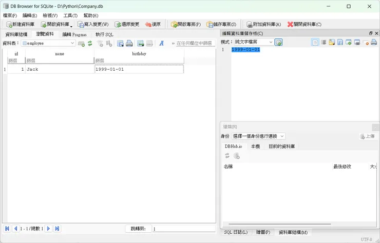The image size is (380, 243).
Task: Click the print icon in cell editor toolbar
Action: [x=374, y=43]
